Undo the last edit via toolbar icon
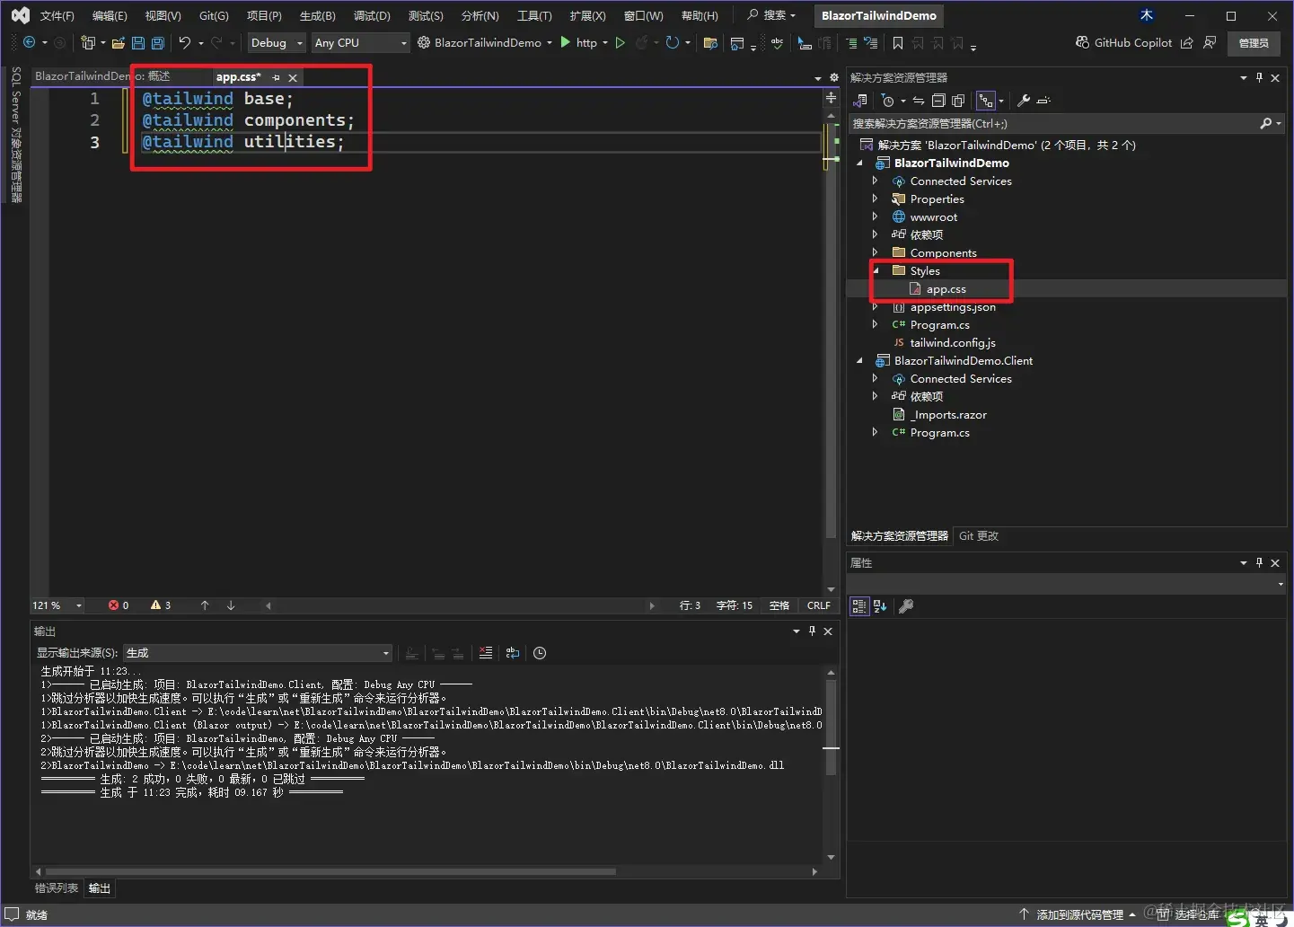The width and height of the screenshot is (1294, 927). (x=184, y=42)
